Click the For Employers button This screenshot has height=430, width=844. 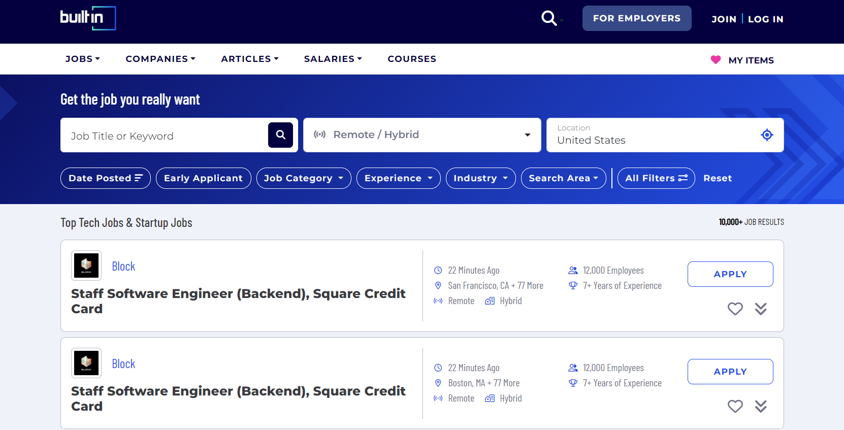click(x=637, y=18)
